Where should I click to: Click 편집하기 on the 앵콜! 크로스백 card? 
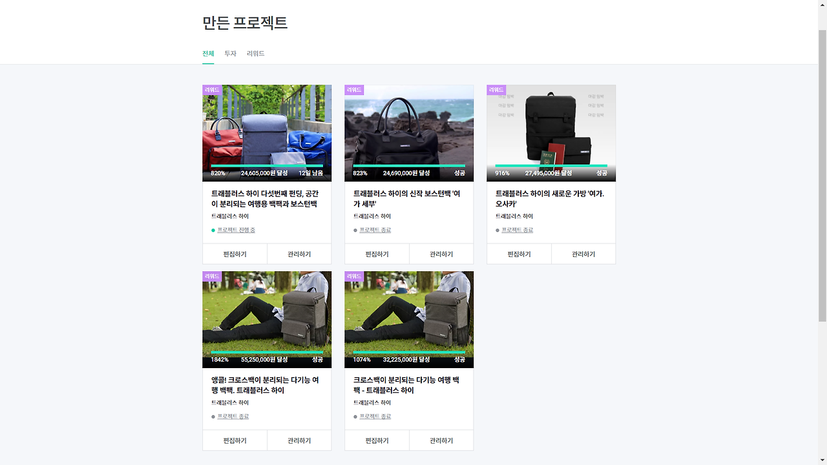pyautogui.click(x=235, y=440)
